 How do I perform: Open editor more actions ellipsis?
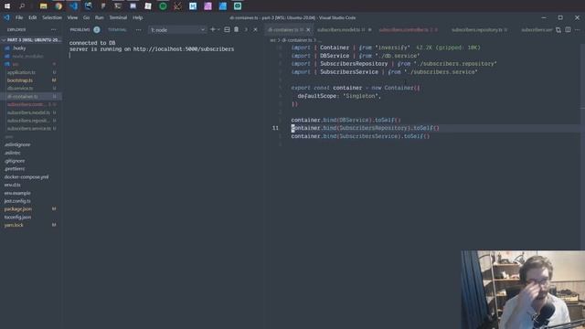click(x=577, y=30)
